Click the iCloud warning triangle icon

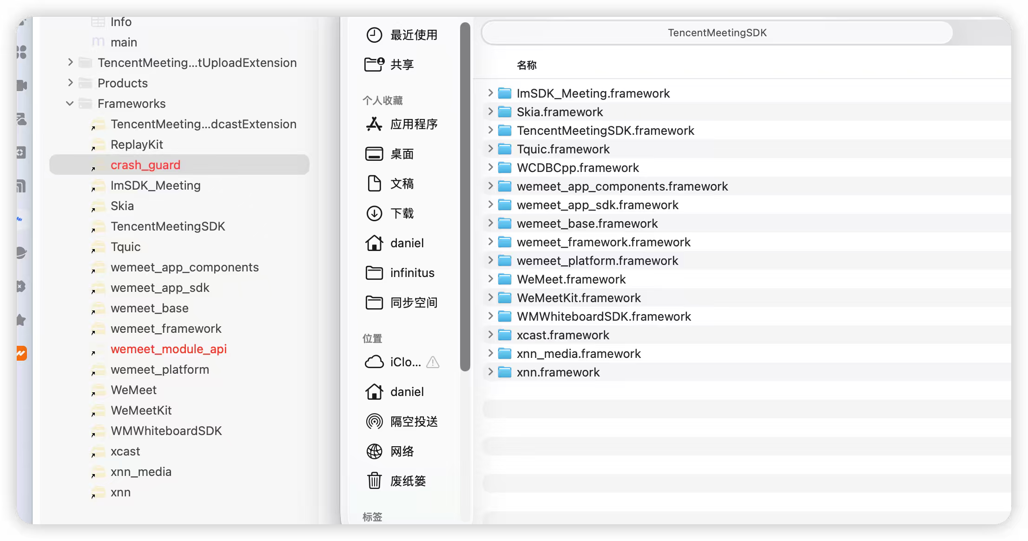(x=432, y=363)
